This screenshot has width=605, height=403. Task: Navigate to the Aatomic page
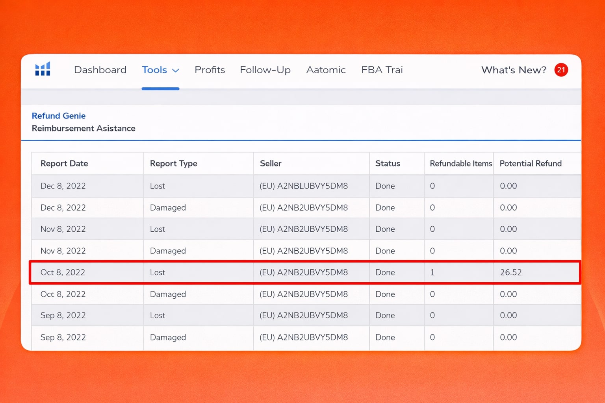tap(326, 70)
